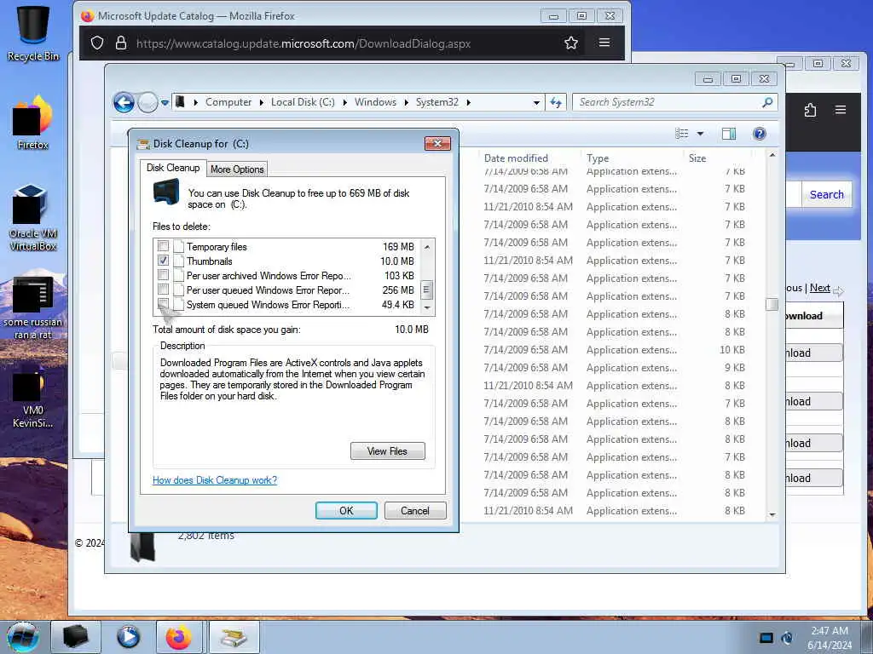Open 'How does Disk Cleanup work?' link

pos(215,480)
